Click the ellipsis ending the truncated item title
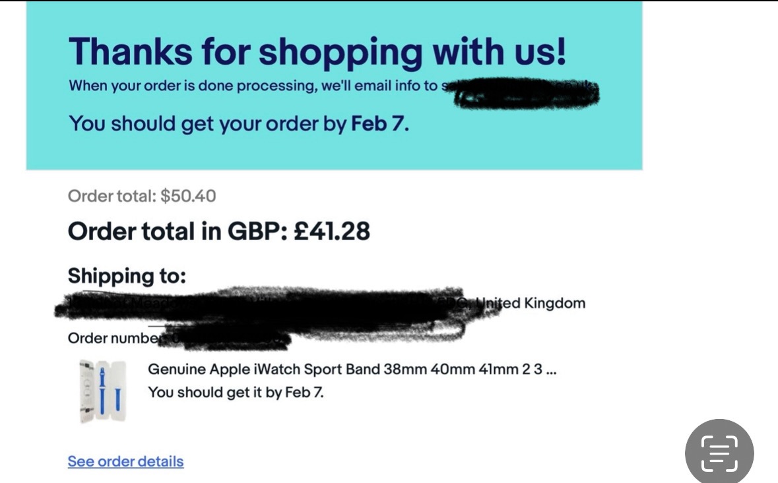 [x=552, y=370]
